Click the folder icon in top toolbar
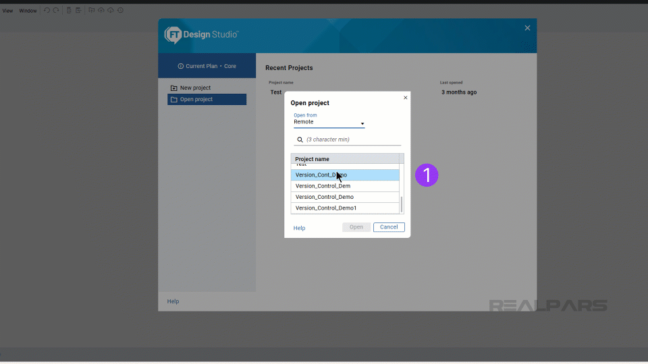 pos(91,10)
